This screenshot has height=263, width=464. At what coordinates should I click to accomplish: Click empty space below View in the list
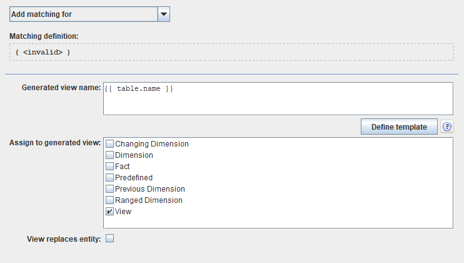pyautogui.click(x=278, y=222)
